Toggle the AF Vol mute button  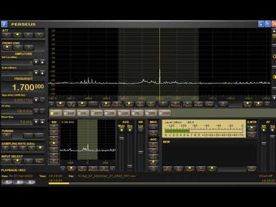pos(273,131)
